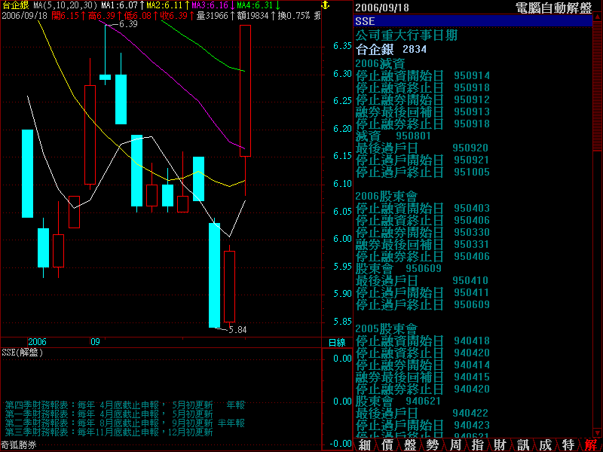Switch to the 周 tab
Screen dimensions: 603x452
tap(455, 445)
